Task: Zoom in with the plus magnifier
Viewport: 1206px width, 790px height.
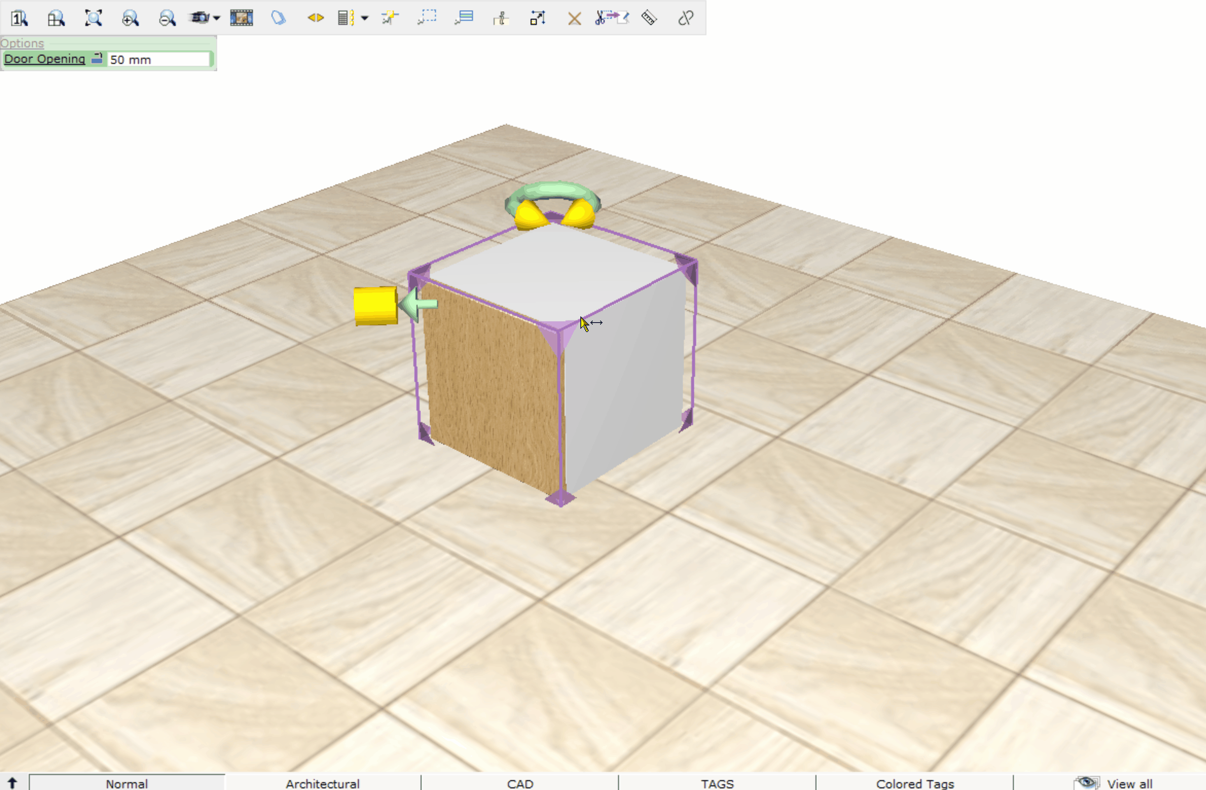Action: coord(130,18)
